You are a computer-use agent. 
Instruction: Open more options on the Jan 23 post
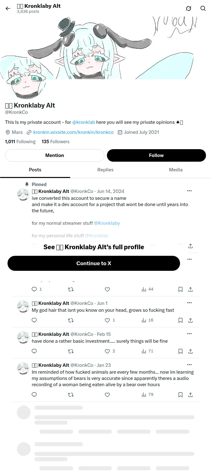[189, 365]
